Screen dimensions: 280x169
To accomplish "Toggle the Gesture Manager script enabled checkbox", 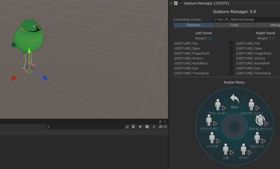I will pyautogui.click(x=181, y=3).
